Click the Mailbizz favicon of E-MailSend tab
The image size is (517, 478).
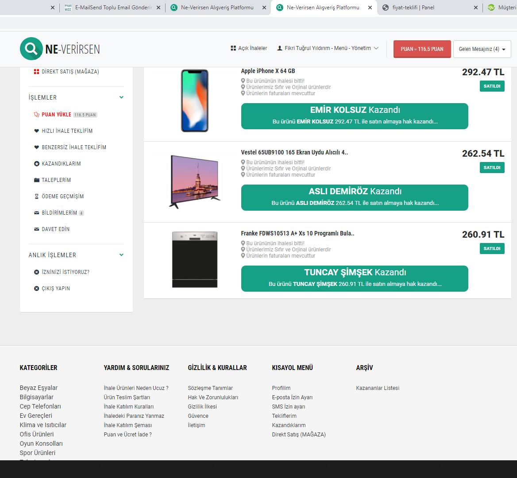coord(68,8)
